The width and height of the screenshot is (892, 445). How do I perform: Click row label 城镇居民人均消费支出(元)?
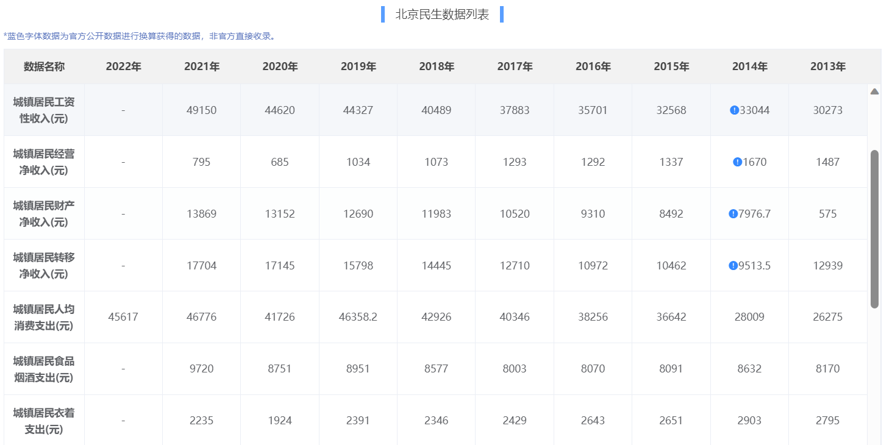coord(44,317)
